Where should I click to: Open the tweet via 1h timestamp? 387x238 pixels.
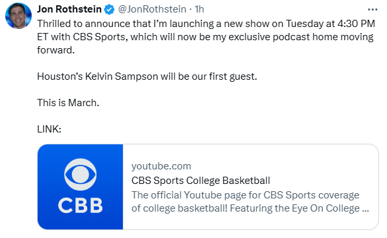coord(199,9)
